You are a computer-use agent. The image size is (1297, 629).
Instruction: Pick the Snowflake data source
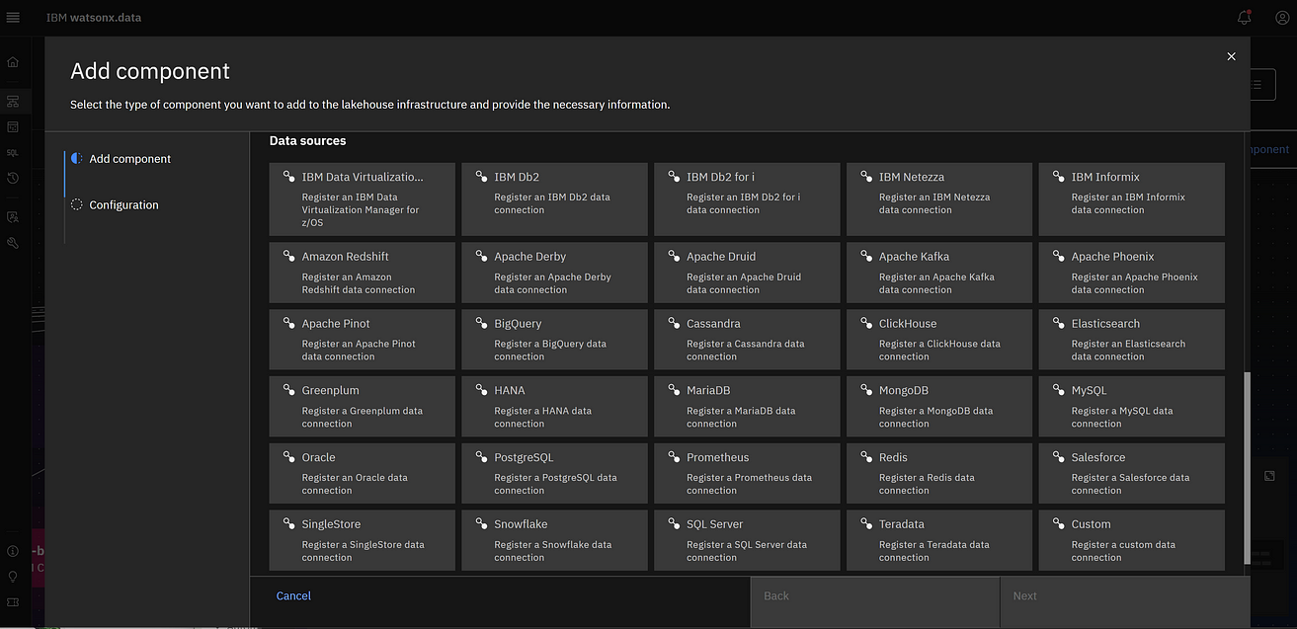[554, 540]
